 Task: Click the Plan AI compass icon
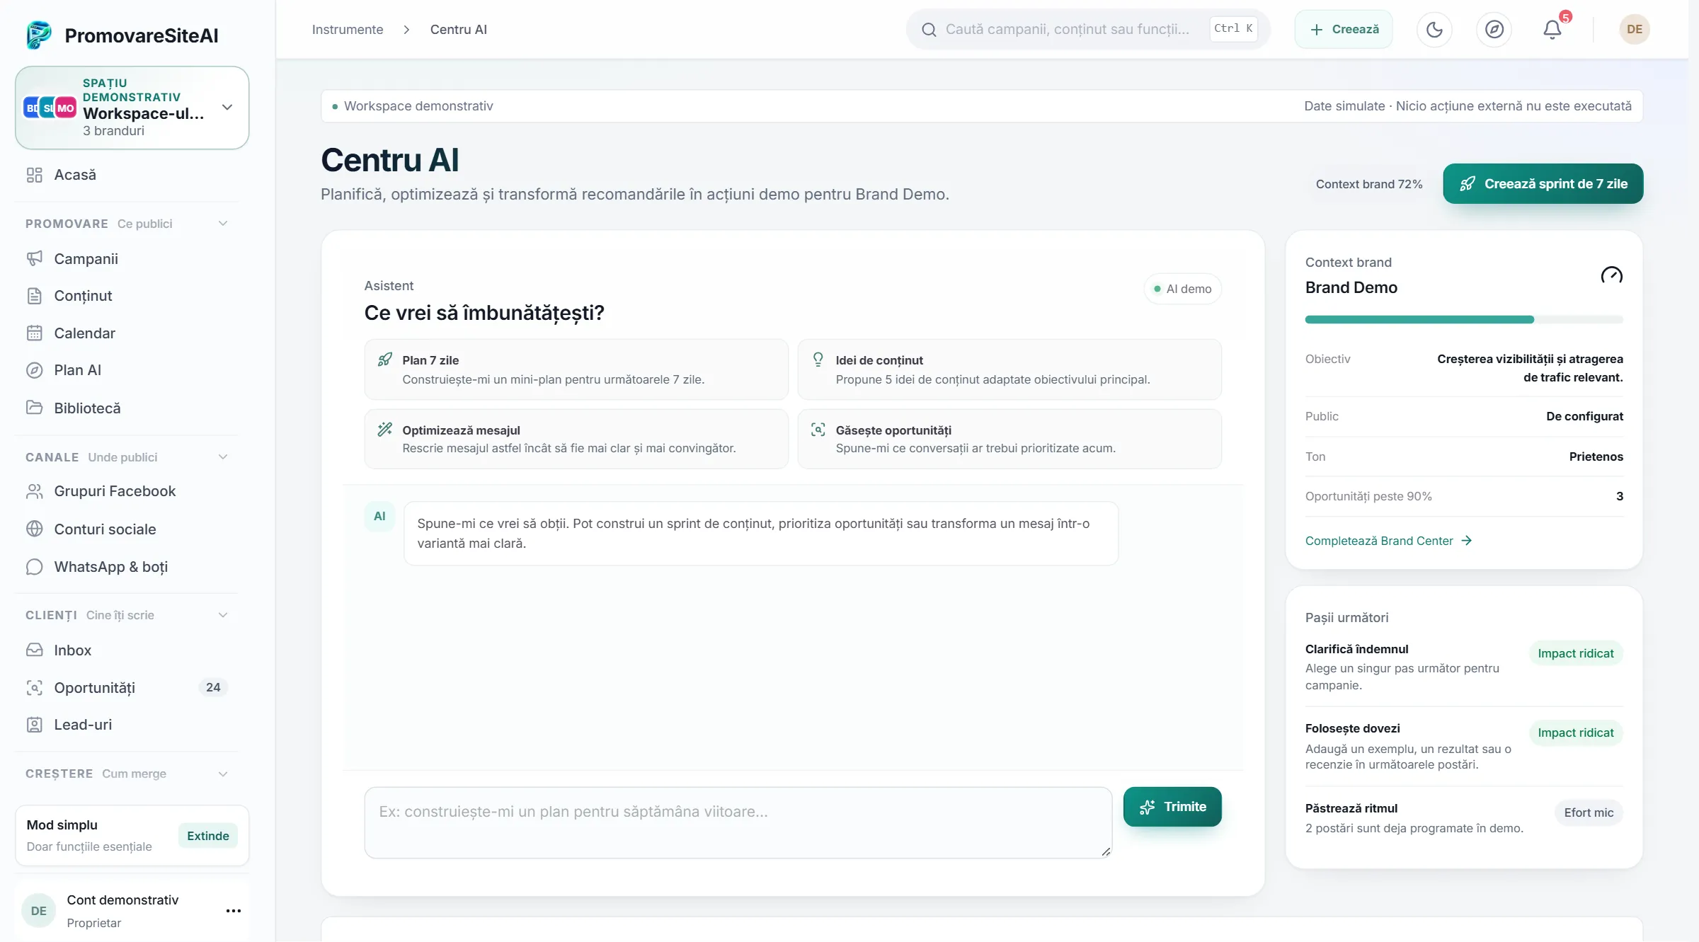(x=34, y=370)
